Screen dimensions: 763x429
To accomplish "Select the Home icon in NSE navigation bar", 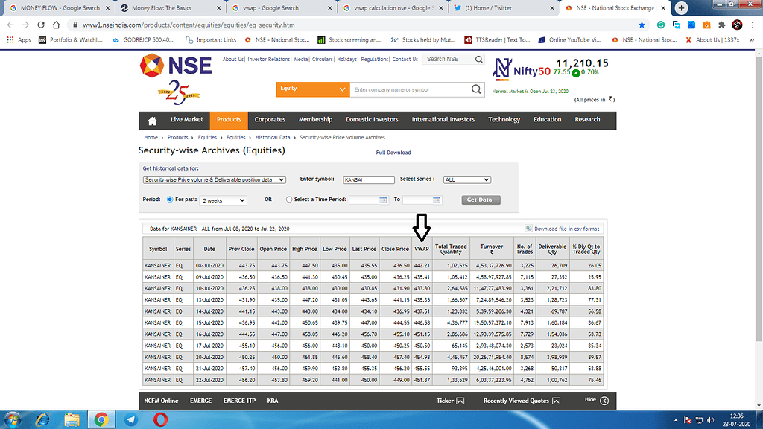I will 151,119.
